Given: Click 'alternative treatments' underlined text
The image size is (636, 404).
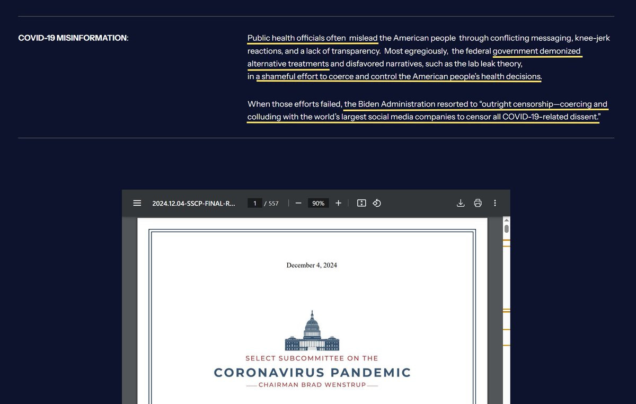Looking at the screenshot, I should tap(288, 64).
